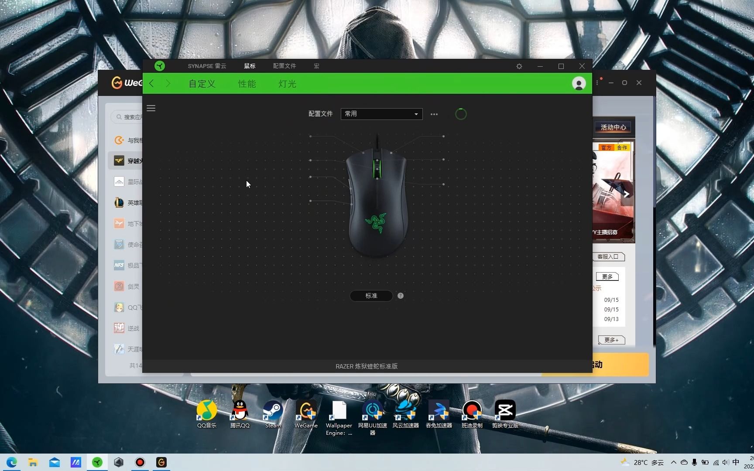This screenshot has height=471, width=754.
Task: Open the Razer account avatar
Action: [579, 83]
